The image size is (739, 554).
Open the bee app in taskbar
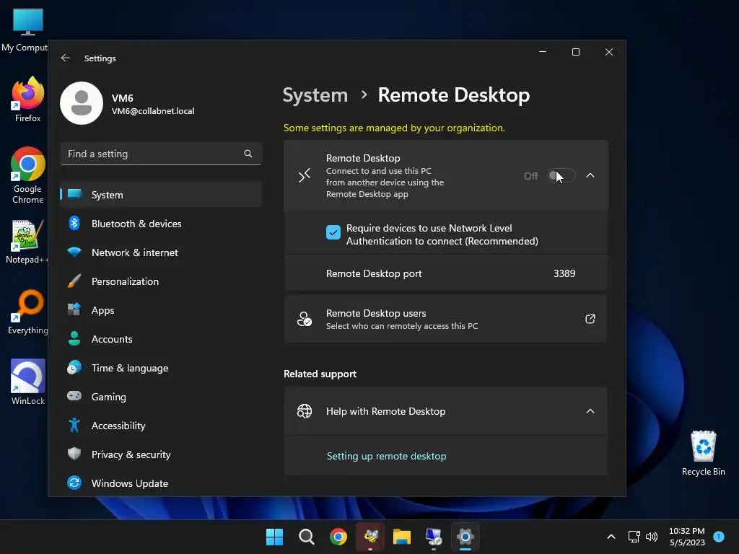(x=370, y=537)
